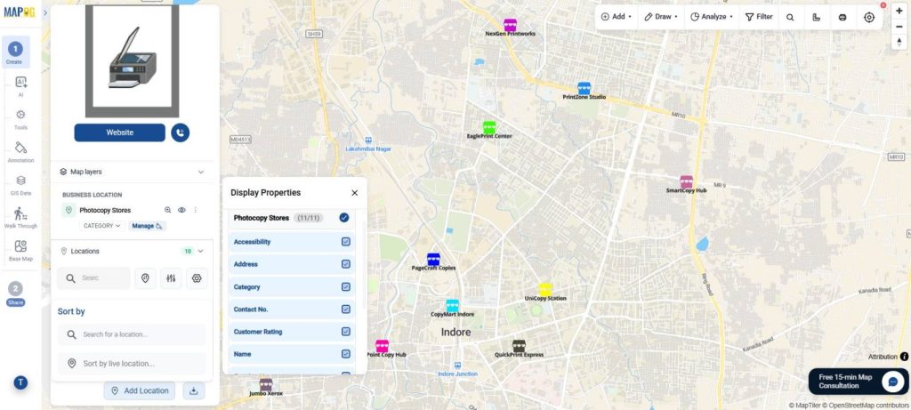
Task: Open the Filter tool
Action: click(x=759, y=17)
